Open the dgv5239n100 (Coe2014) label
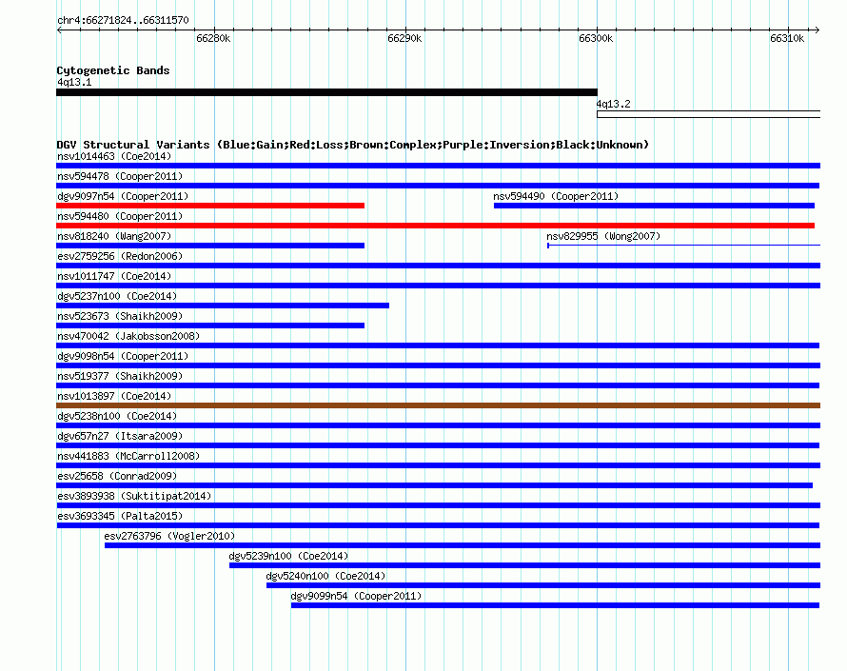Image resolution: width=847 pixels, height=671 pixels. click(288, 557)
